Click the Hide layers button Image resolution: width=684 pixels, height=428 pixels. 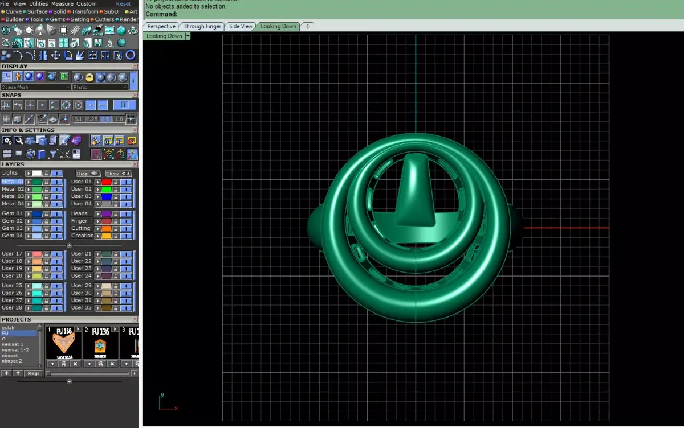pos(88,174)
